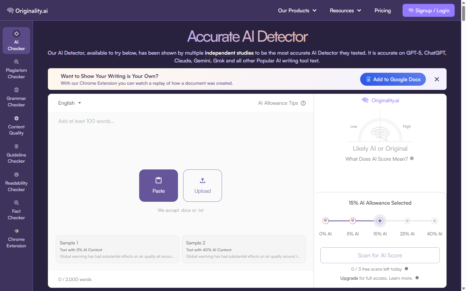466x291 pixels.
Task: Click Add to Google Docs button
Action: click(x=393, y=79)
